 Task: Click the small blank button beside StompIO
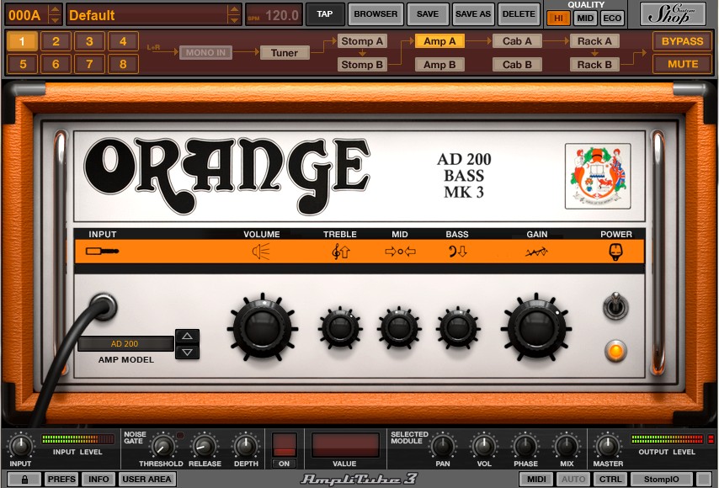tap(704, 480)
